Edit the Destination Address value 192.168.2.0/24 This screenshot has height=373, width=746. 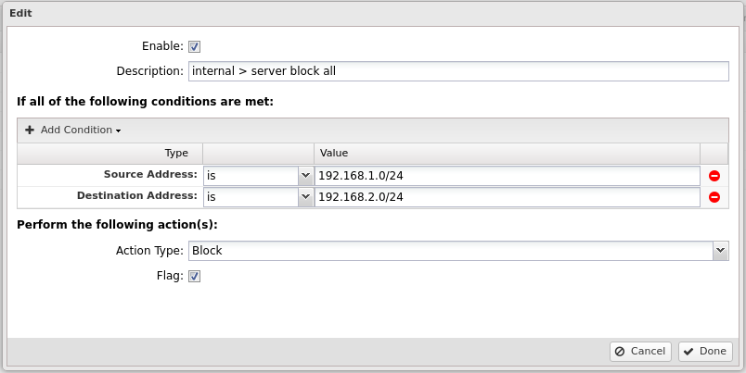coord(508,197)
